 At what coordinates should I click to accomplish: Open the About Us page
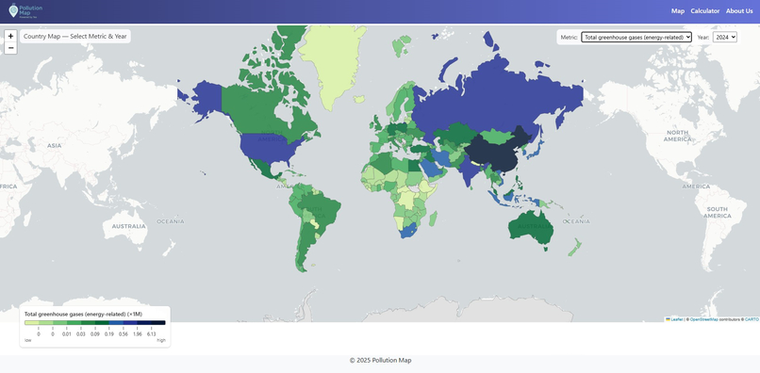(739, 10)
